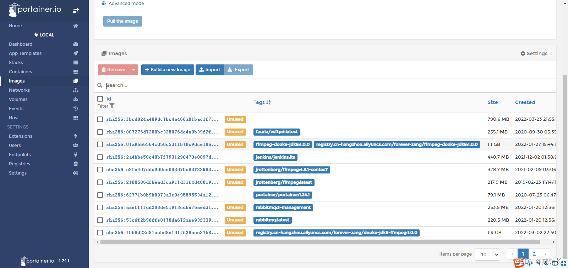Click the registry douke-jdk8-ffmpeg:1.0.0 tag
The width and height of the screenshot is (568, 268).
337,233
